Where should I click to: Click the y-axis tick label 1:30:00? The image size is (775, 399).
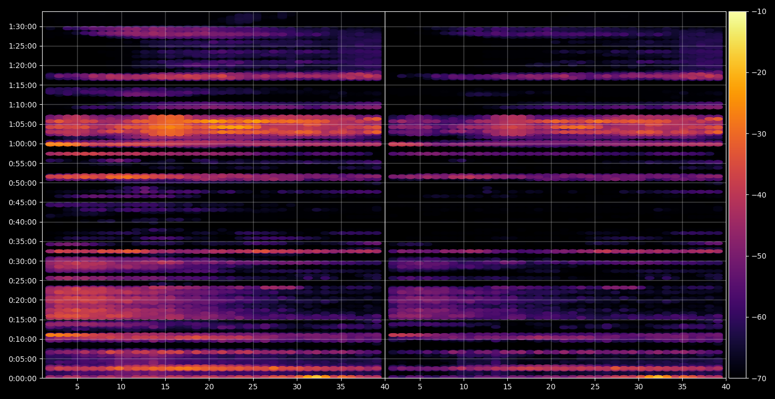22,26
